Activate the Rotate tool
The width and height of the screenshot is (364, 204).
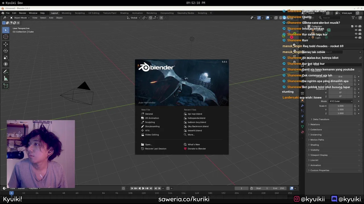6,51
